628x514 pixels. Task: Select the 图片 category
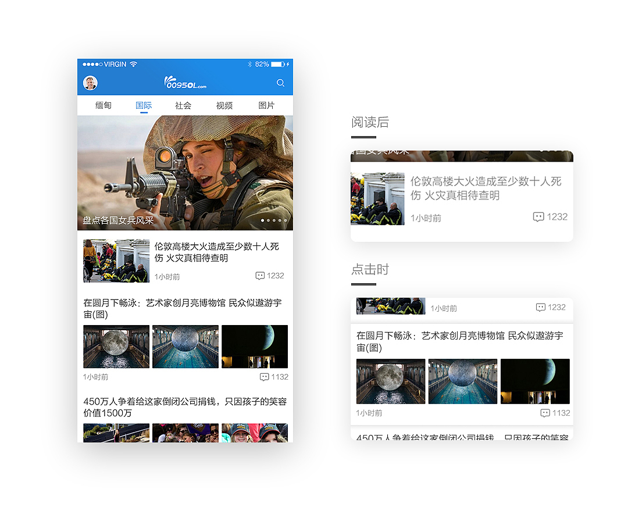pos(266,105)
